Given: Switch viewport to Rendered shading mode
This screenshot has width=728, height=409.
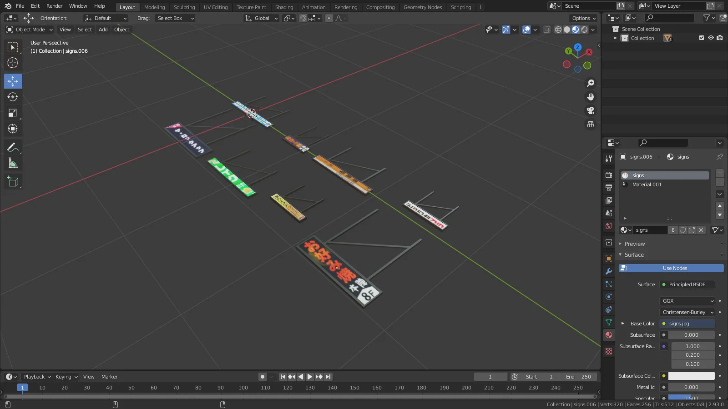Looking at the screenshot, I should coord(585,30).
